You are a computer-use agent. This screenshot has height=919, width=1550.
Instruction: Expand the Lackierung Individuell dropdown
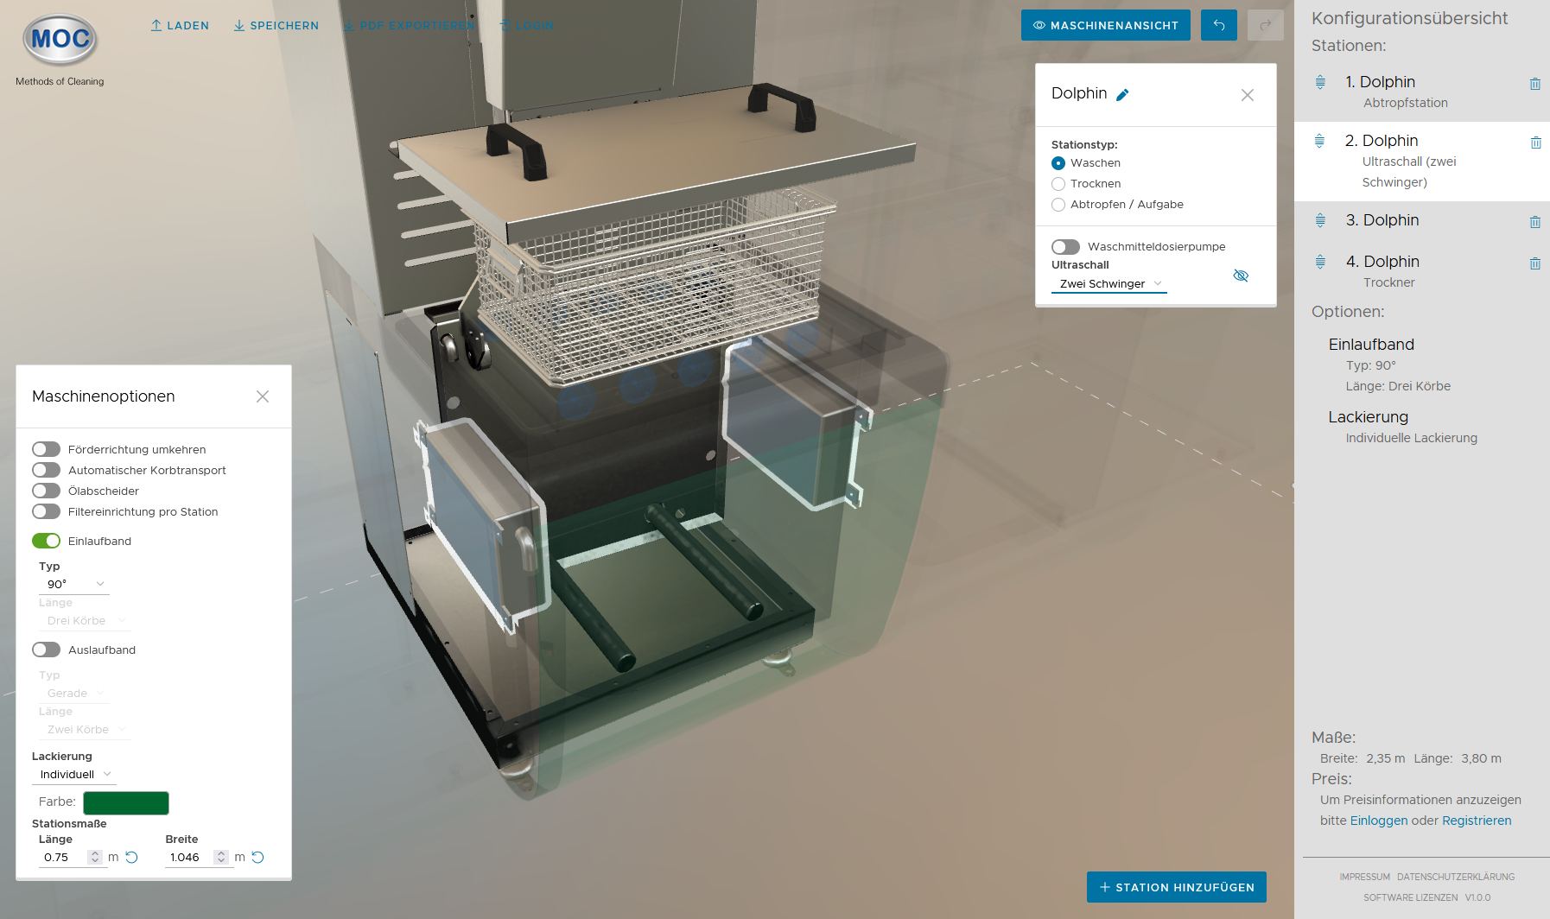pyautogui.click(x=75, y=775)
